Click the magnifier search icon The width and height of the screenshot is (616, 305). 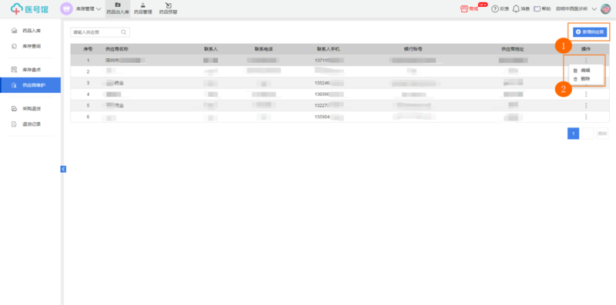pos(124,32)
